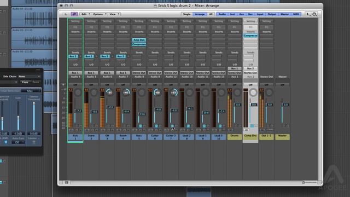Open the Bass channel Stereo Out output slot
Viewport: 350px width, 197px height.
(x=139, y=73)
